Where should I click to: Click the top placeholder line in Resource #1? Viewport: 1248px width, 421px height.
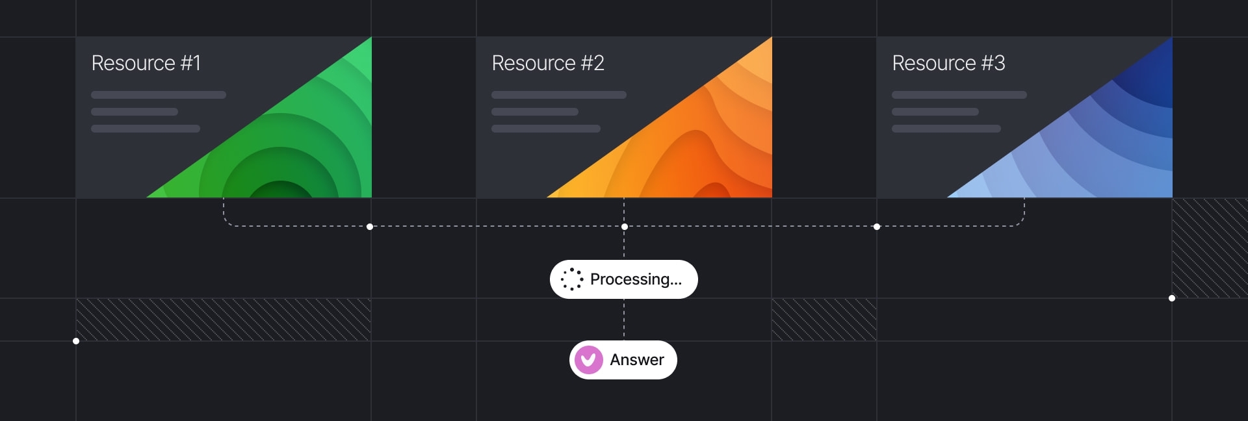pos(159,95)
